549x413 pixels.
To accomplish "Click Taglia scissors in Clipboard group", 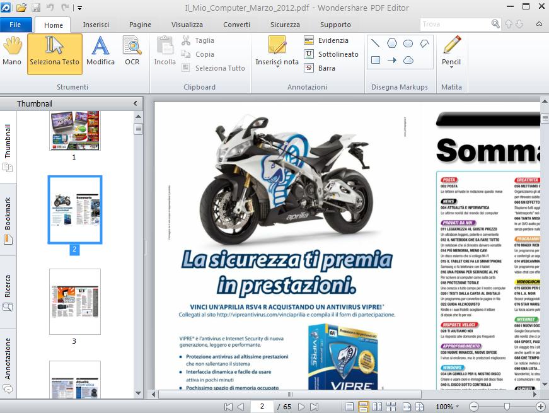I will coord(198,40).
